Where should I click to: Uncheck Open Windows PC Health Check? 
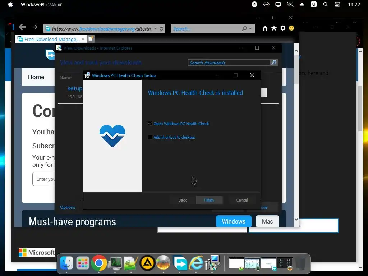(150, 124)
